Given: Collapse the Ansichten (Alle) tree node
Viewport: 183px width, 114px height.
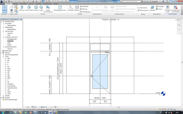Looking at the screenshot, I should (x=1, y=22).
